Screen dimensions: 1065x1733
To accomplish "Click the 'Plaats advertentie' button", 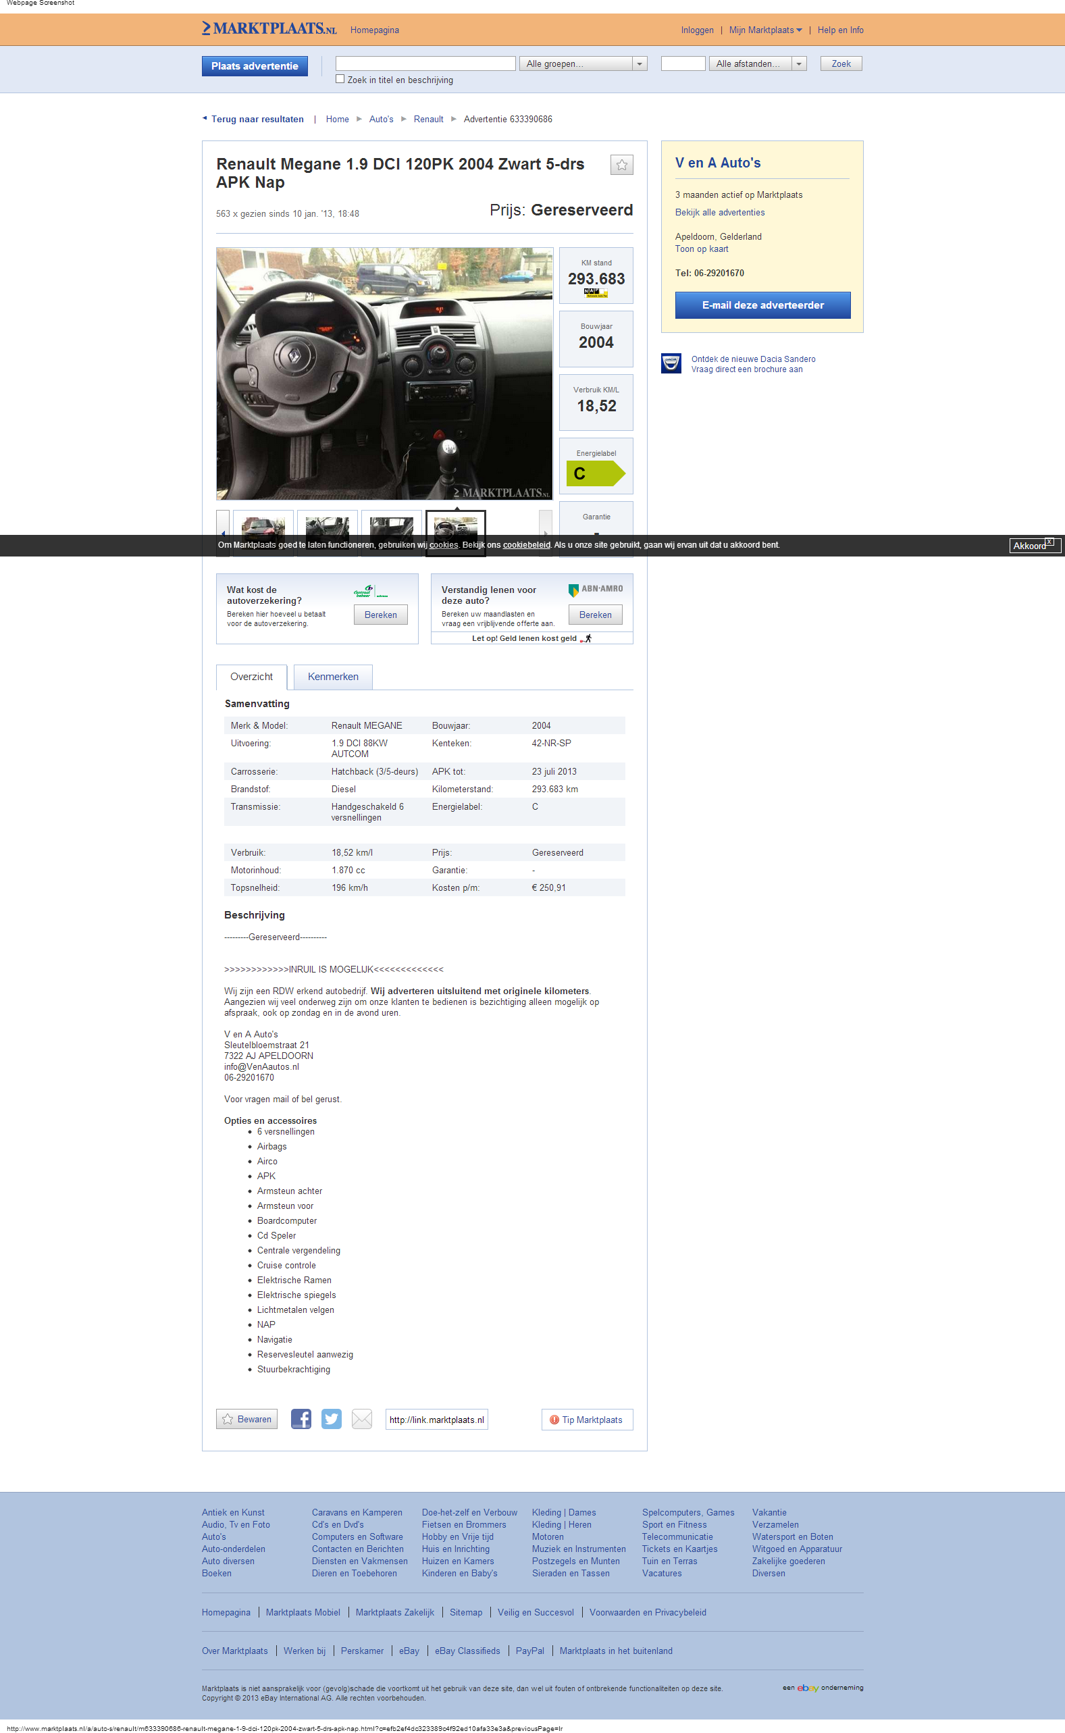I will pos(255,66).
